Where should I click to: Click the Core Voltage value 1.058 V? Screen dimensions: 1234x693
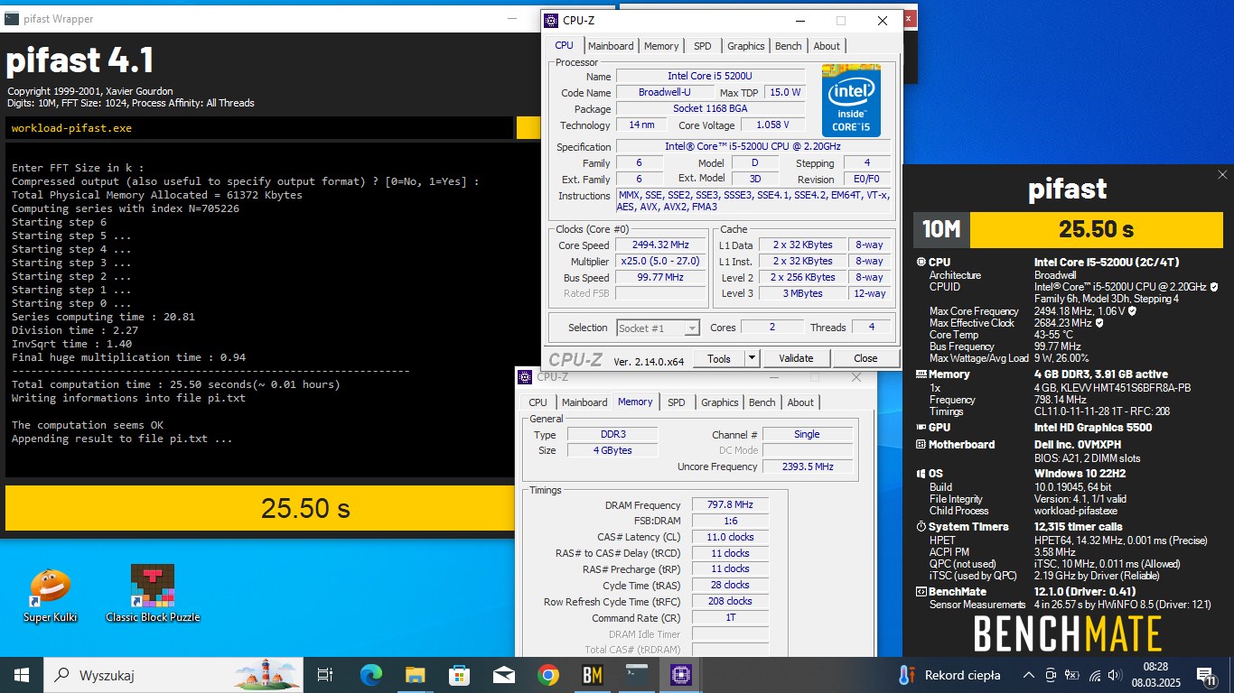pyautogui.click(x=772, y=125)
